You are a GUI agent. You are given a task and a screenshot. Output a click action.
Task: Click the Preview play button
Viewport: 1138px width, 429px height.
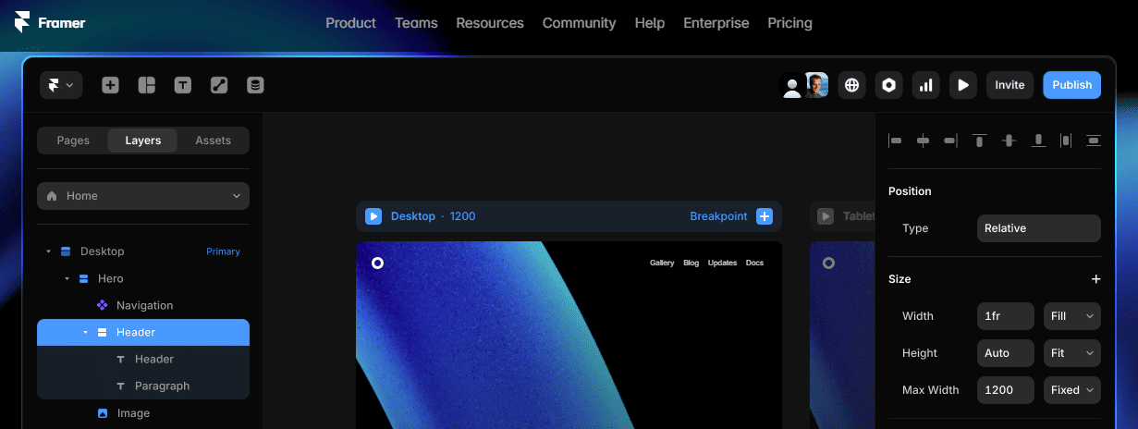coord(962,85)
